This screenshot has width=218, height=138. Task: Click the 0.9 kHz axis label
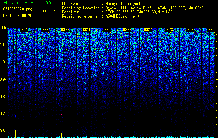[x=2, y=79]
